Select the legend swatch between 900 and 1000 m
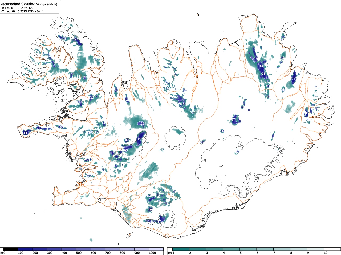The width and height of the screenshot is (341, 255). coord(141,249)
